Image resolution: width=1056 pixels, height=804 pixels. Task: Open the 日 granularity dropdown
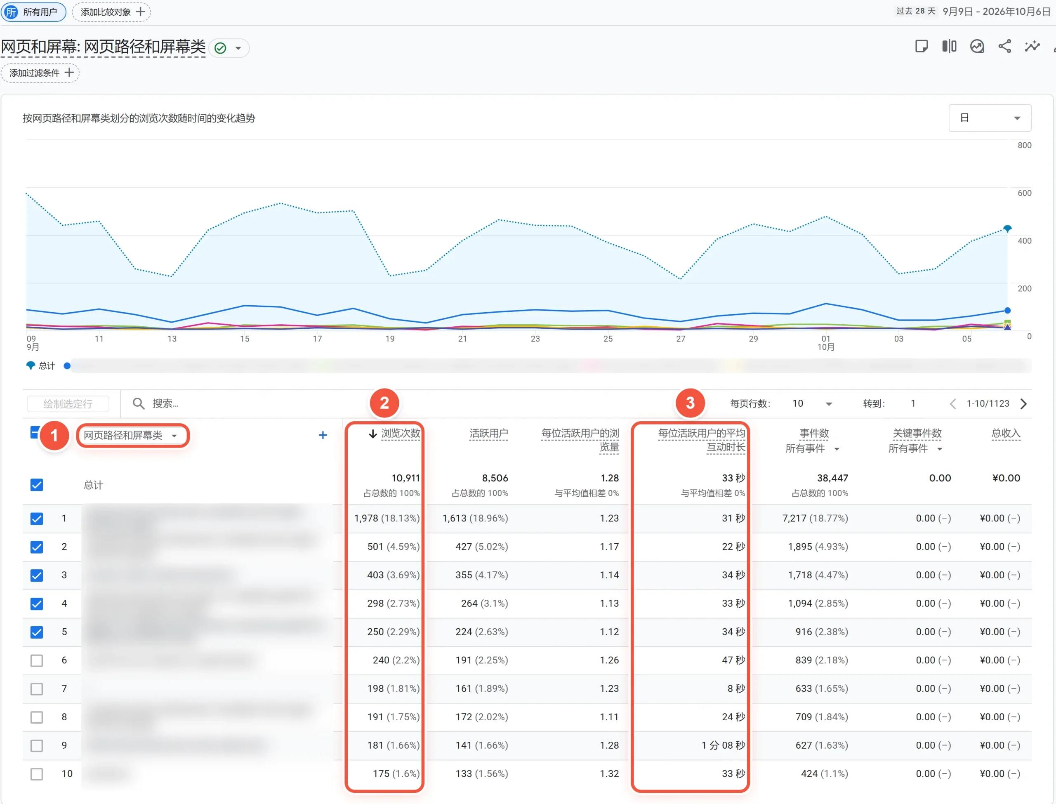(x=990, y=118)
